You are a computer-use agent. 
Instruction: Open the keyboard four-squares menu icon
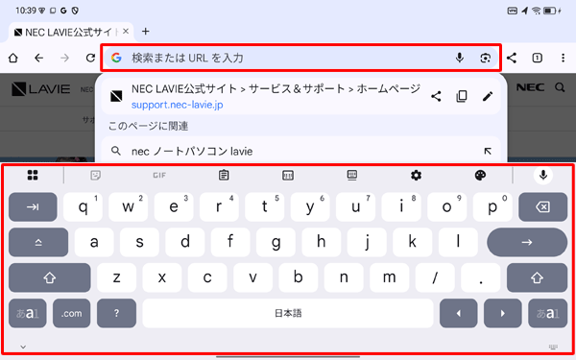[x=33, y=176]
